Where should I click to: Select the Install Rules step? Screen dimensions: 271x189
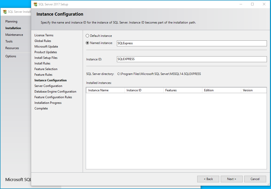coord(42,63)
